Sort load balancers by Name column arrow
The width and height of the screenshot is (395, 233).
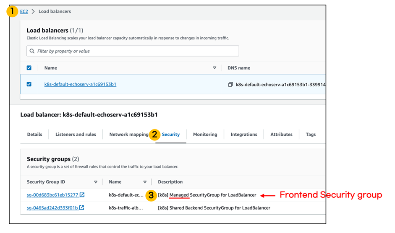coord(215,68)
